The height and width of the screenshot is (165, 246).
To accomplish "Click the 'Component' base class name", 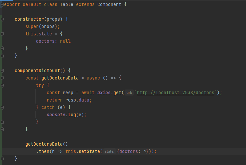I will click(109, 5).
